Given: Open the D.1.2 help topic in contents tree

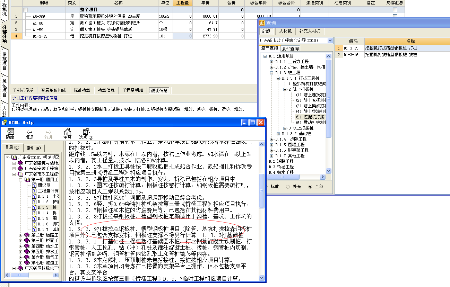Looking at the screenshot, I should (45, 201).
